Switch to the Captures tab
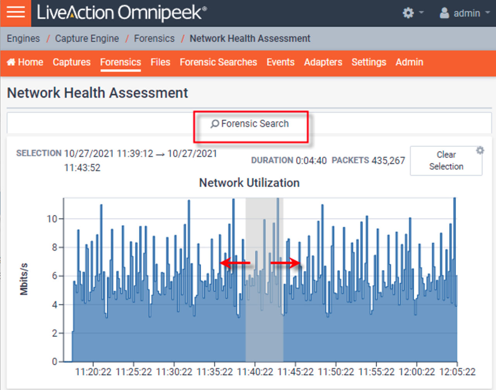The image size is (496, 390). pyautogui.click(x=72, y=62)
